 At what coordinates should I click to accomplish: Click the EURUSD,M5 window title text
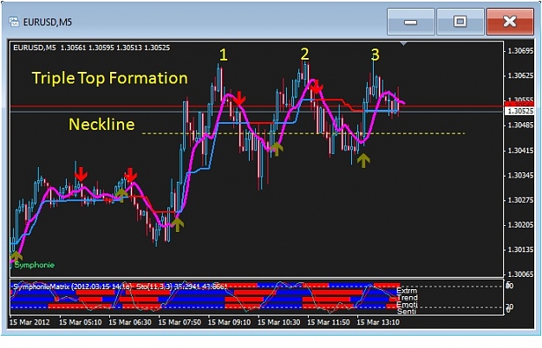48,22
